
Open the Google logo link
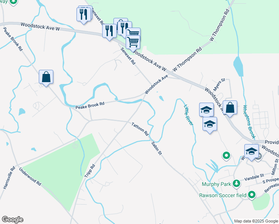pos(12,220)
